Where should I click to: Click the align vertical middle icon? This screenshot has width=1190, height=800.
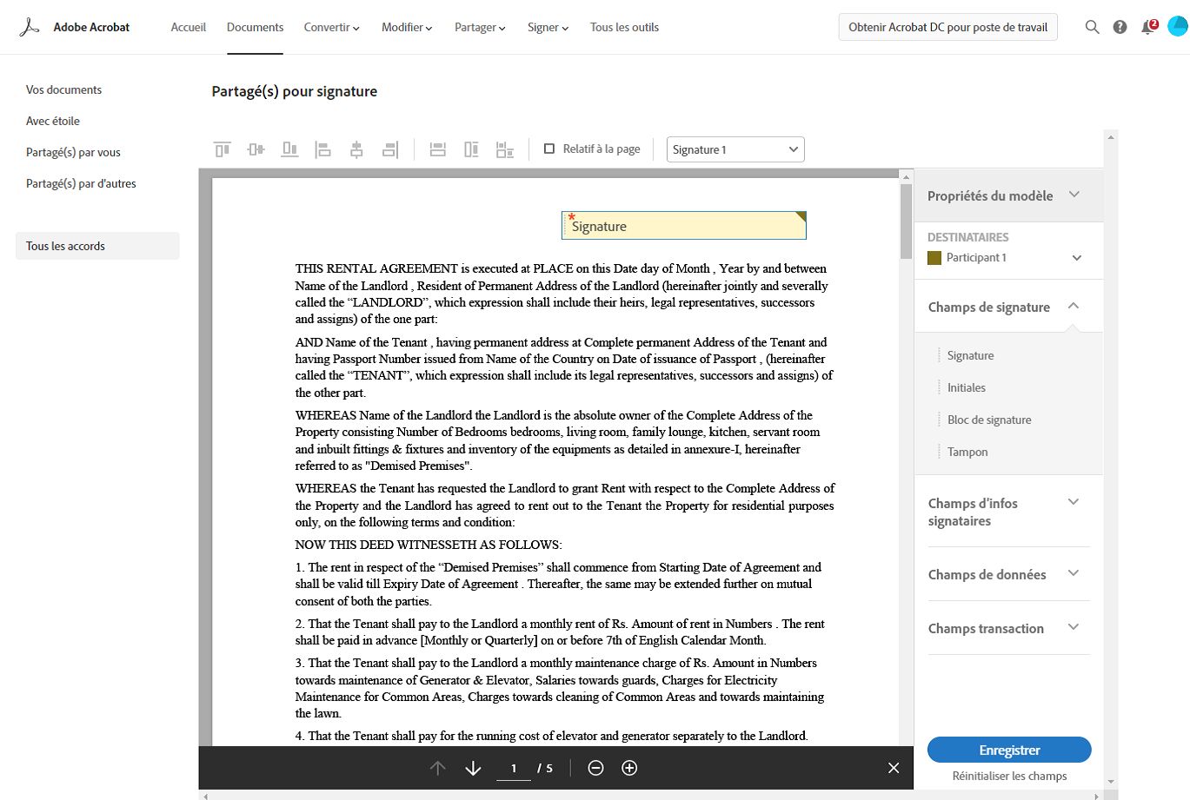(x=256, y=149)
